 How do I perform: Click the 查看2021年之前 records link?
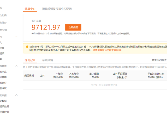pyautogui.click(x=159, y=60)
